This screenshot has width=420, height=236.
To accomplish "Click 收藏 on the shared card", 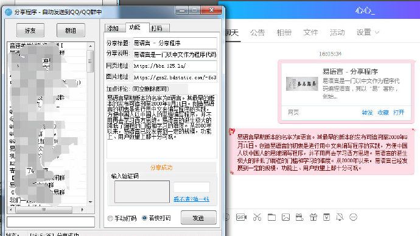I will click(x=383, y=112).
